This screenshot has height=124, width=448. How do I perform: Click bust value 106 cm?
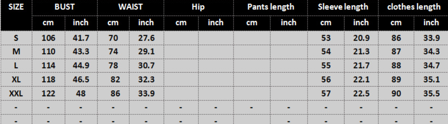click(x=49, y=38)
